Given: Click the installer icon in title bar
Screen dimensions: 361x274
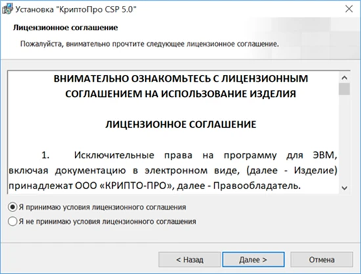Looking at the screenshot, I should click(7, 9).
